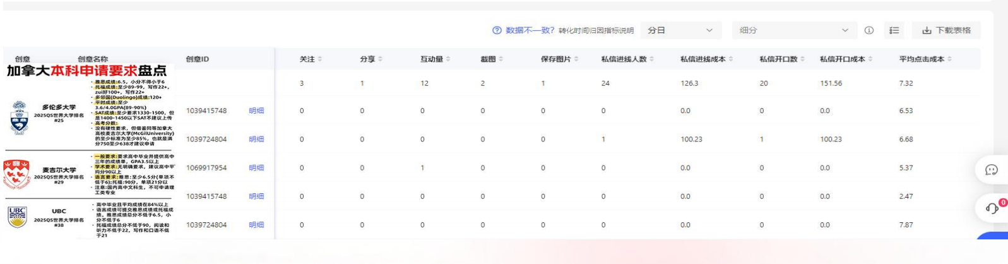Open 明细 for row with cost 2.47

pyautogui.click(x=256, y=196)
